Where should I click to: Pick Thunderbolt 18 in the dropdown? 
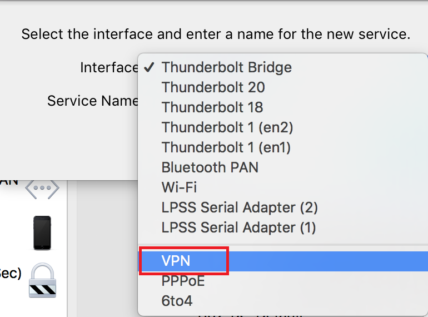(x=283, y=107)
